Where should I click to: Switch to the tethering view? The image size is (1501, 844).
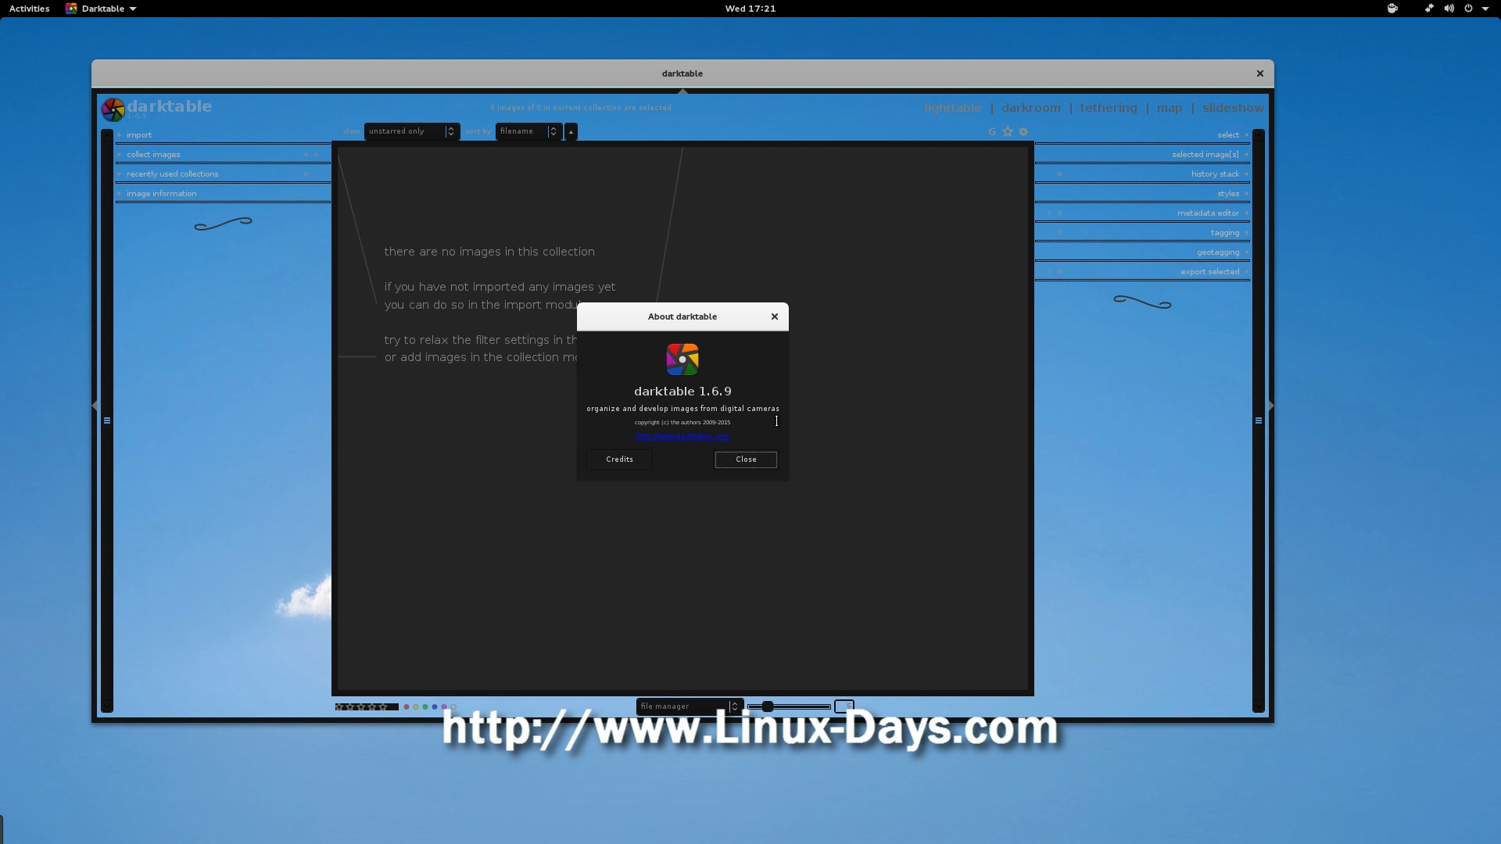[x=1109, y=108]
